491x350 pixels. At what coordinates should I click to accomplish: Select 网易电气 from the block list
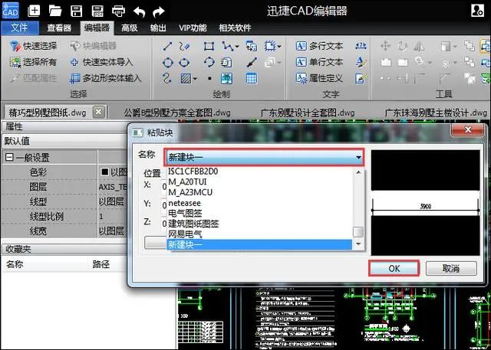260,234
